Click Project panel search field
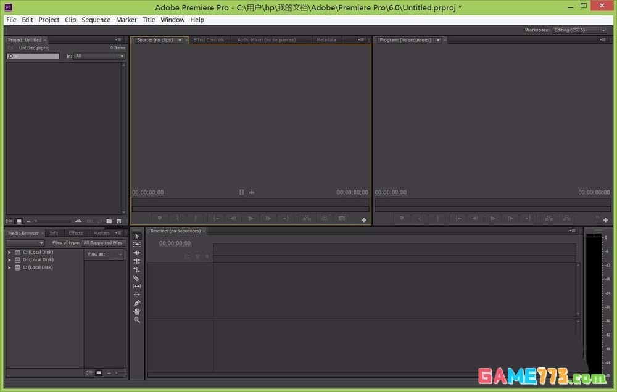Image resolution: width=617 pixels, height=392 pixels. tap(33, 56)
